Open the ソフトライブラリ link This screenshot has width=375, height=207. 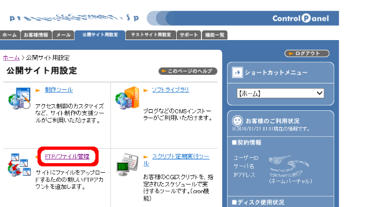point(170,90)
